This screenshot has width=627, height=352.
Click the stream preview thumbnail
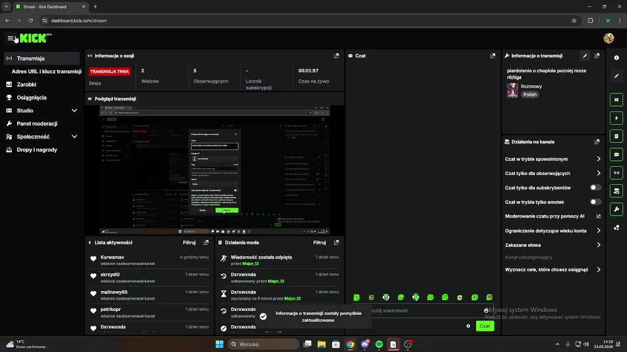coord(215,170)
